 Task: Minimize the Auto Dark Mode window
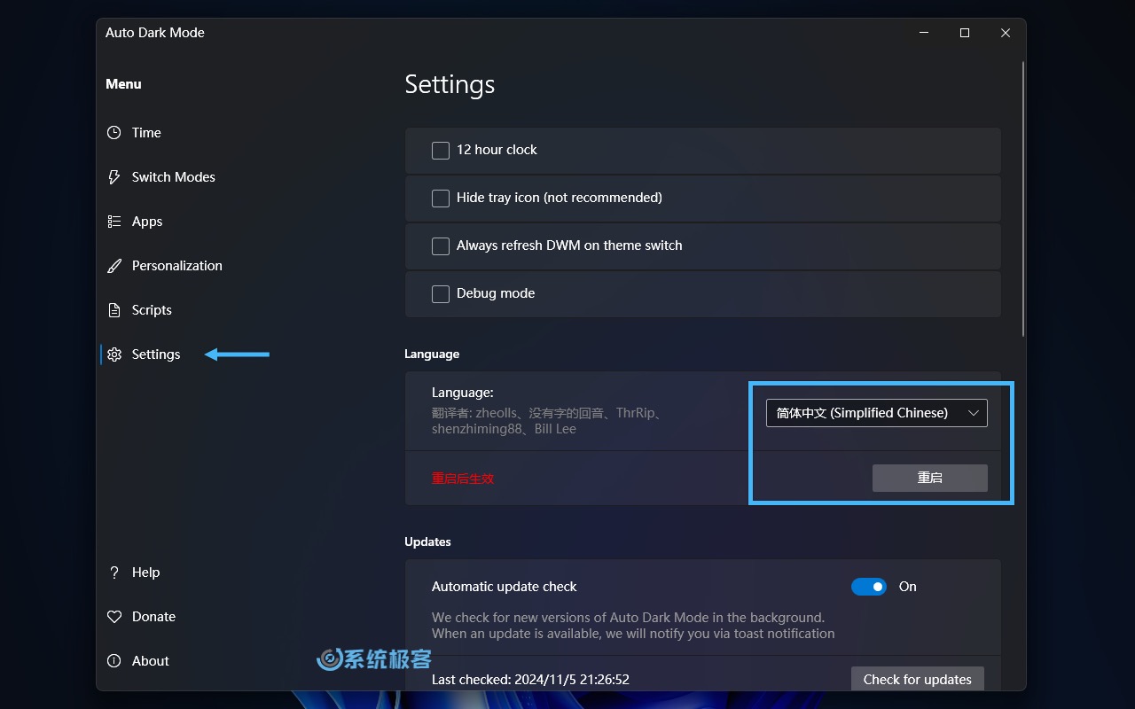pyautogui.click(x=924, y=33)
